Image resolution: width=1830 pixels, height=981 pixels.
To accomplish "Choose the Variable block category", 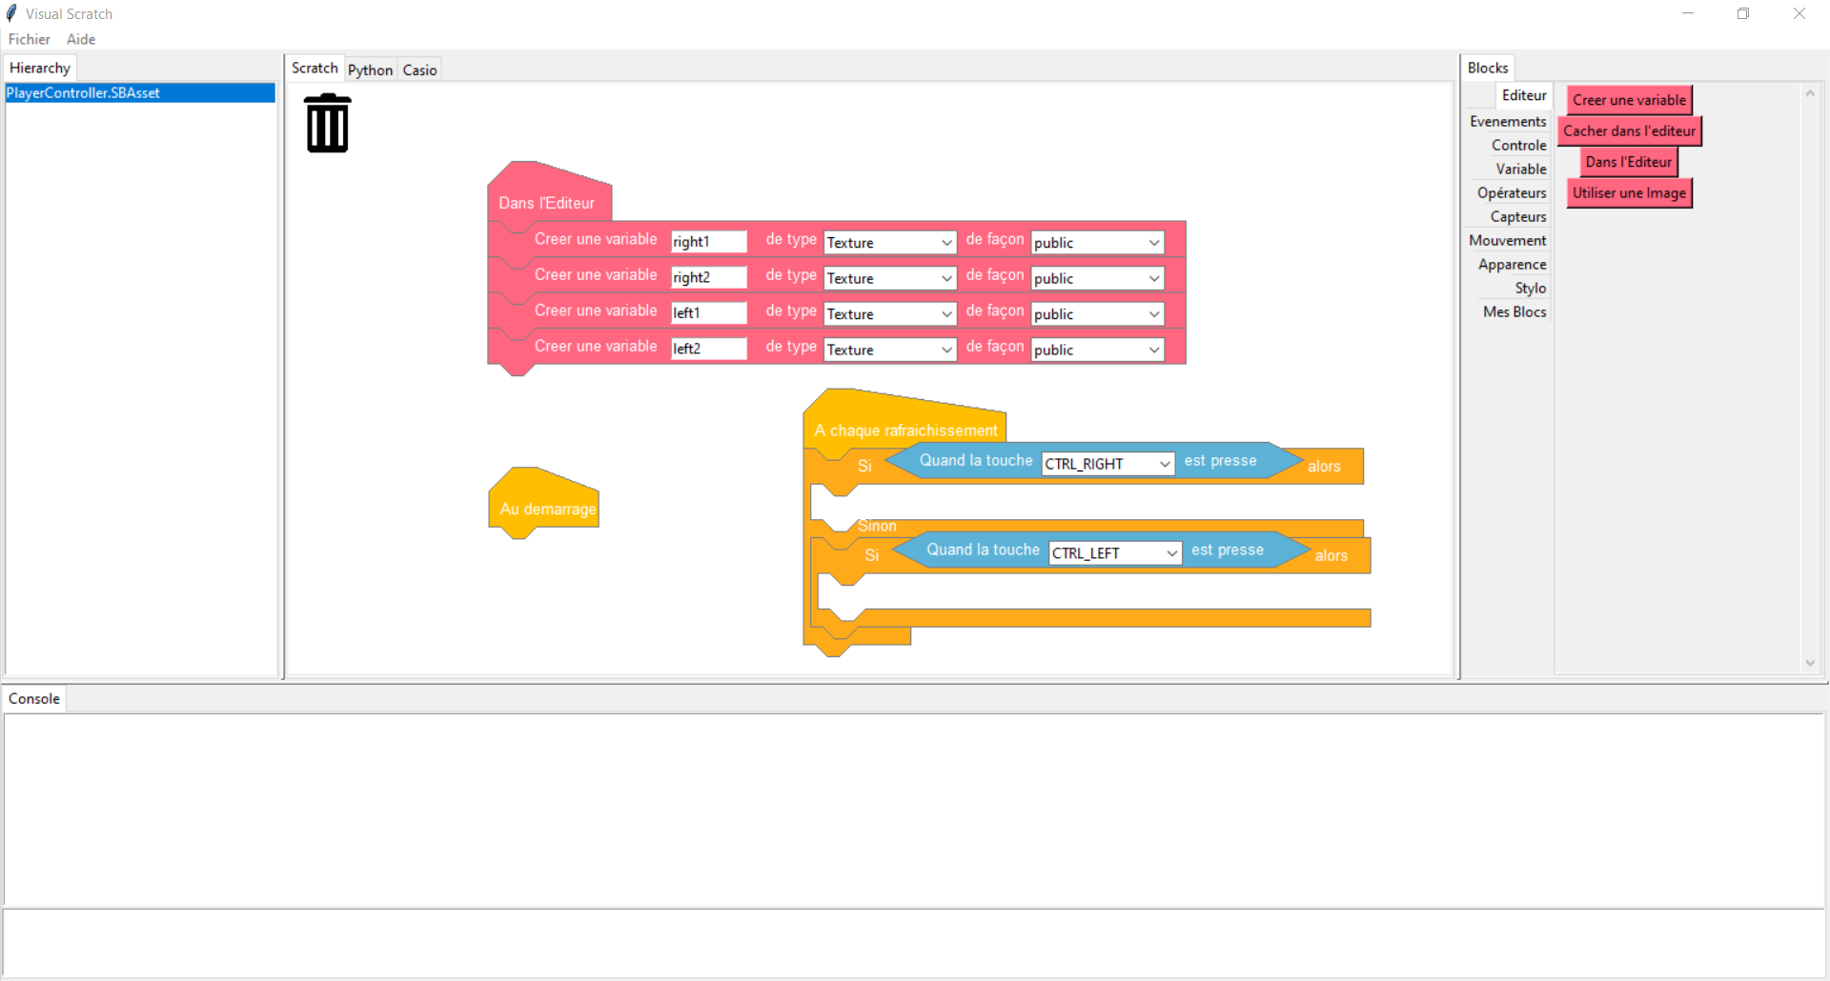I will click(1520, 169).
